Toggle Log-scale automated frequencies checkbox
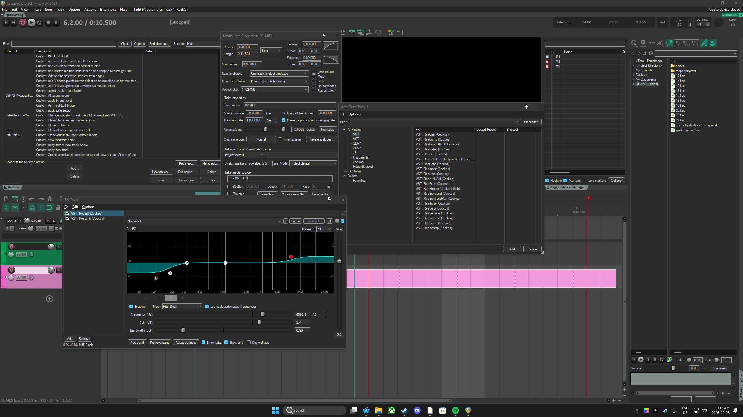743x417 pixels. click(207, 307)
